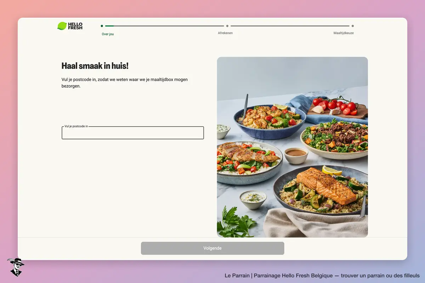Select the 'Afrekenen' progress step
This screenshot has height=283, width=425.
pos(225,33)
